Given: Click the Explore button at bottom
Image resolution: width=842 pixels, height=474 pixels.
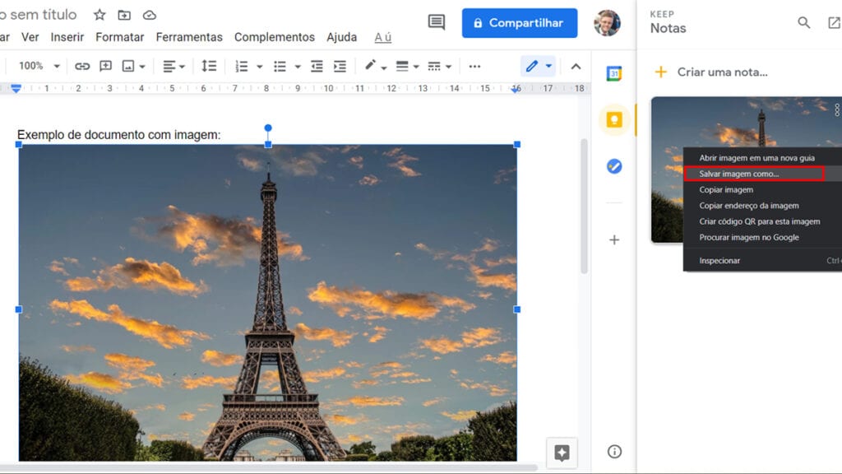Looking at the screenshot, I should (x=562, y=453).
